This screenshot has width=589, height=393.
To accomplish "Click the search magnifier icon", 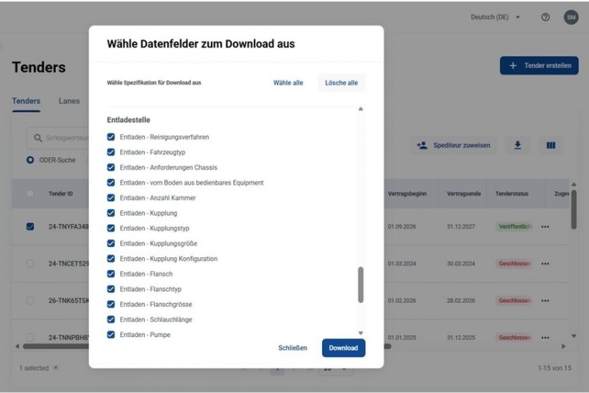I will pyautogui.click(x=38, y=138).
